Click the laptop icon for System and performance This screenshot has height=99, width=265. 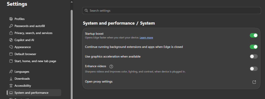coord(11,93)
